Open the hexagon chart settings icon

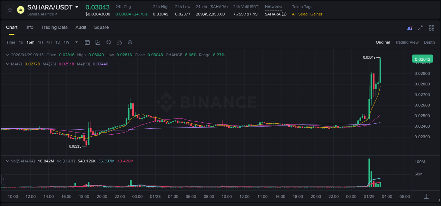(130, 42)
